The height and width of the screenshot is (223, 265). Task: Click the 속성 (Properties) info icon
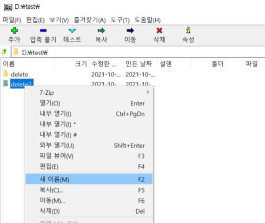click(188, 30)
